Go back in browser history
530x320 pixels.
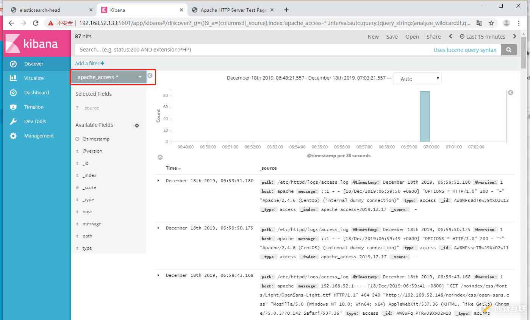click(11, 23)
